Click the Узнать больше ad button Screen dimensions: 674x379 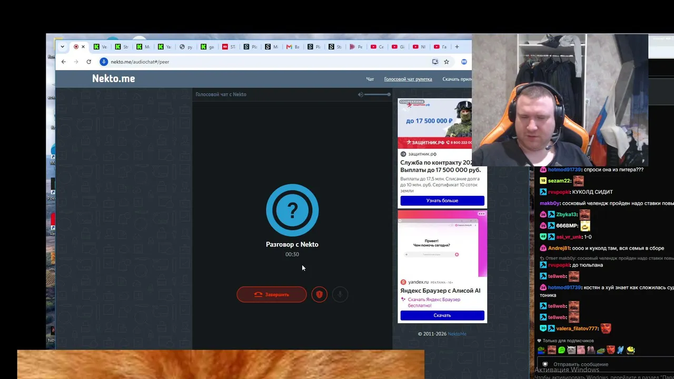(442, 201)
